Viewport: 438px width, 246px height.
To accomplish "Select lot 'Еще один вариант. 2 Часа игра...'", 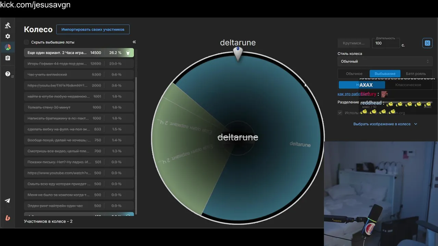I will click(79, 53).
